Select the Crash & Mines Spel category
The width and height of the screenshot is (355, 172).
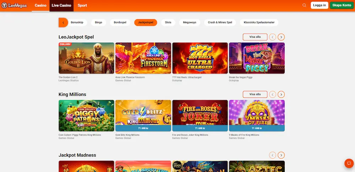click(220, 22)
